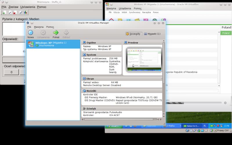Click Mnemosyne delete card red X icon
Screen dimensions: 232x145
pos(14,12)
